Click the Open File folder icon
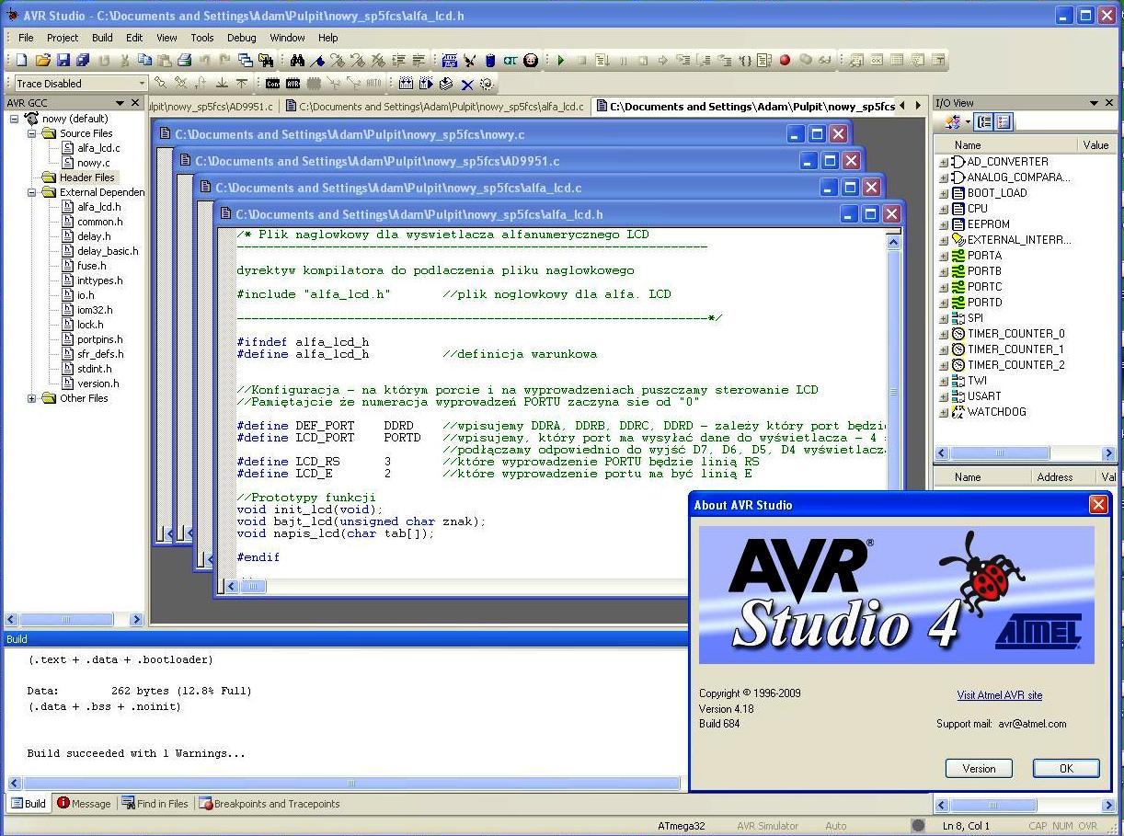 [x=43, y=61]
